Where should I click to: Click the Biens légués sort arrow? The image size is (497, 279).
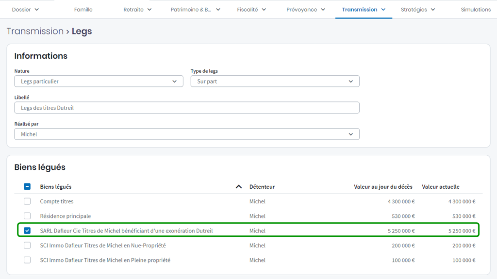click(x=238, y=187)
